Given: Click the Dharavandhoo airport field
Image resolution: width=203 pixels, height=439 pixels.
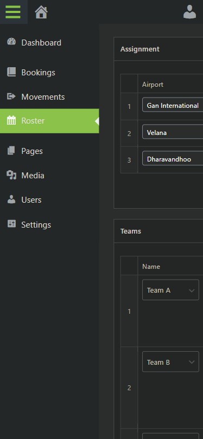Looking at the screenshot, I should point(173,158).
